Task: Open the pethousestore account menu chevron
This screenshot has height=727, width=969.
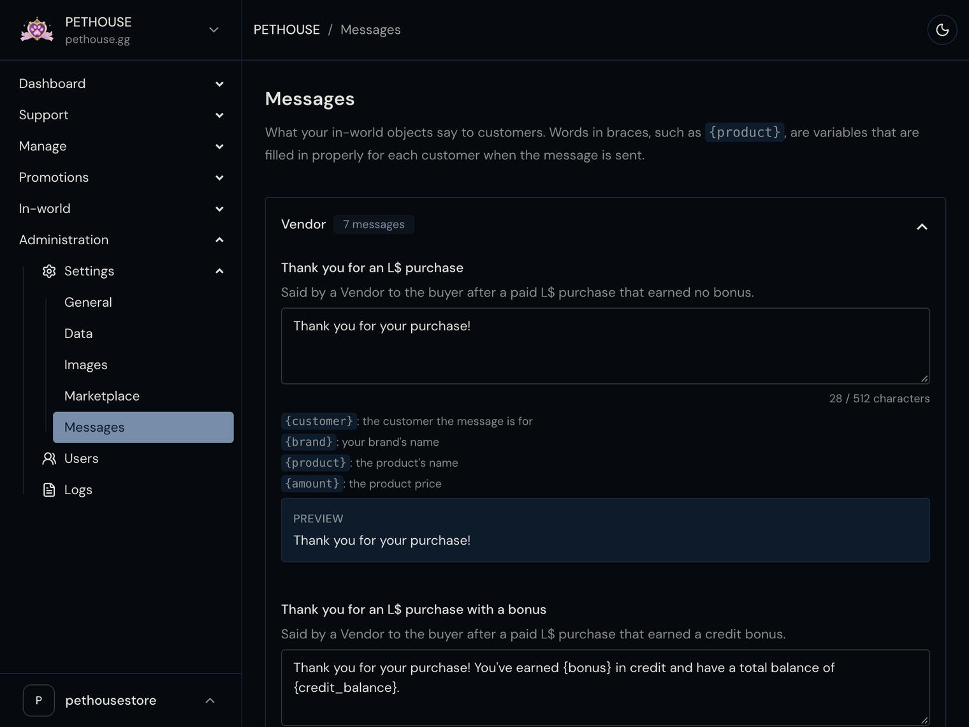Action: pyautogui.click(x=210, y=700)
